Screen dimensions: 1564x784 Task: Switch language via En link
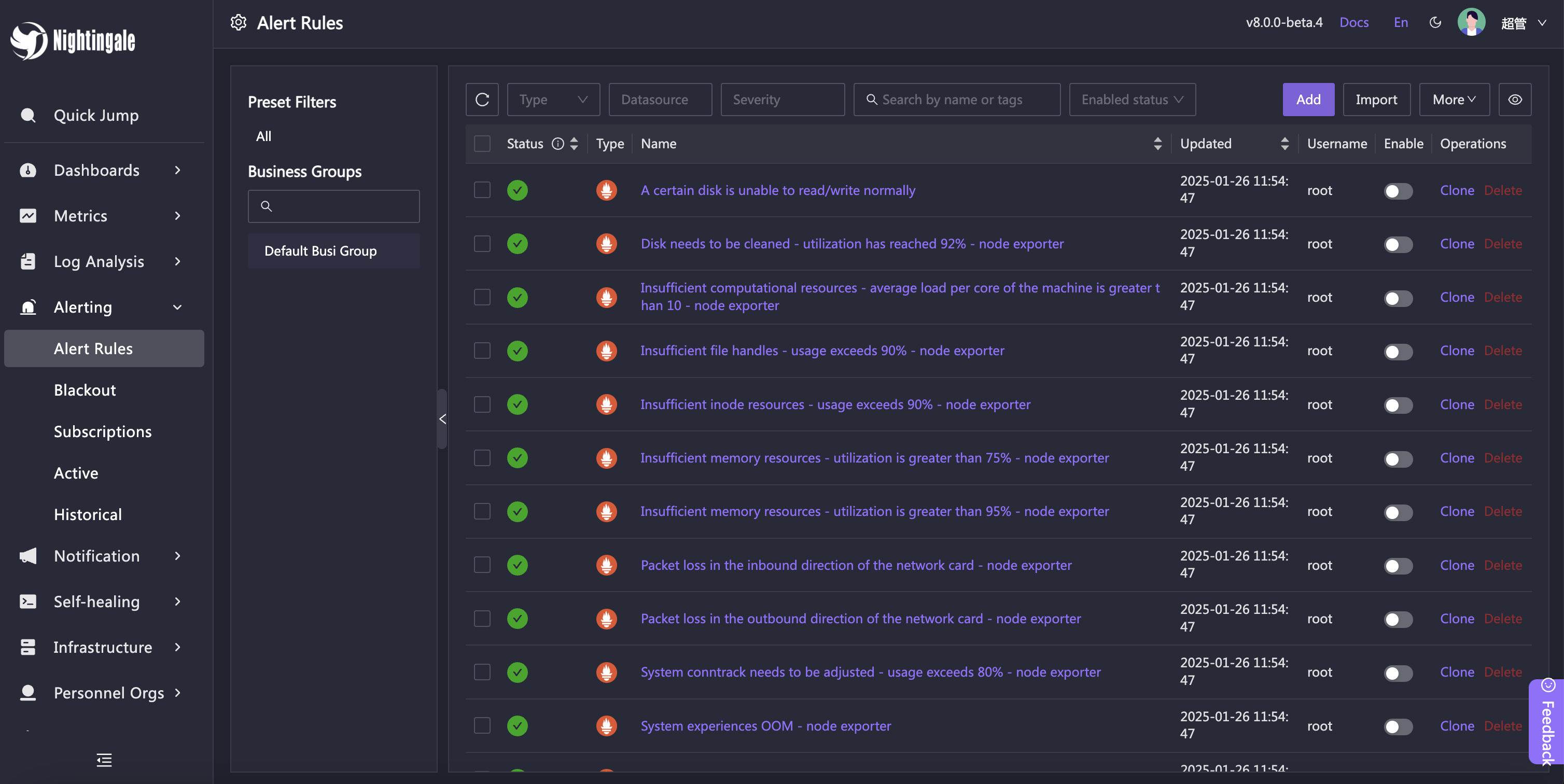click(x=1400, y=22)
